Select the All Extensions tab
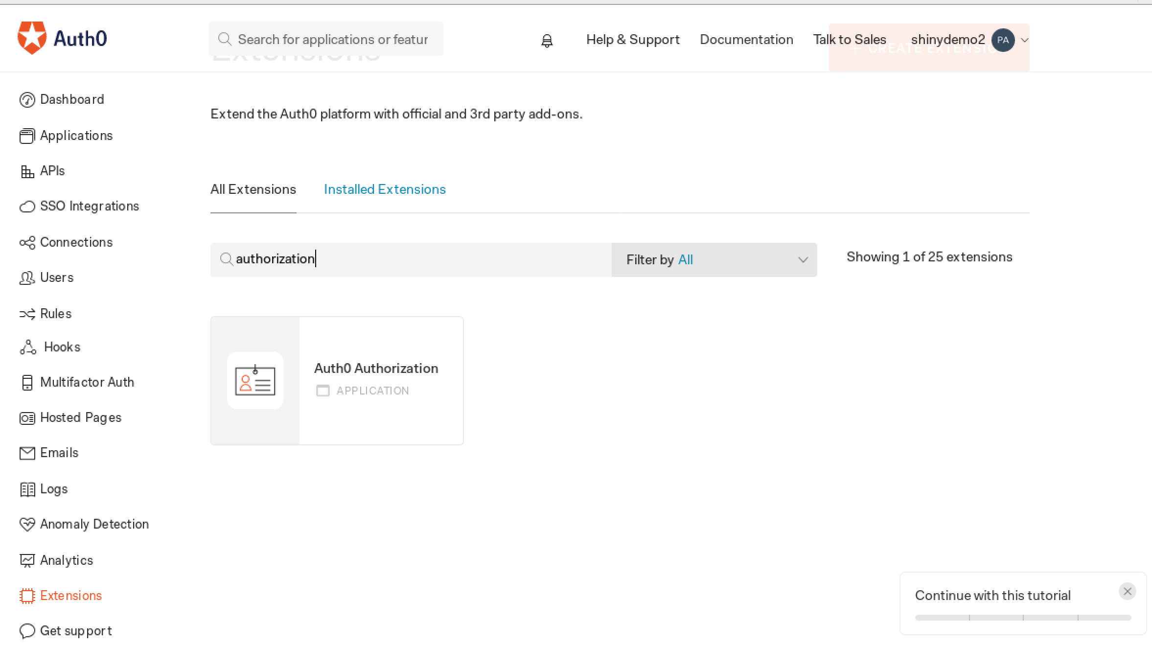 pyautogui.click(x=253, y=189)
